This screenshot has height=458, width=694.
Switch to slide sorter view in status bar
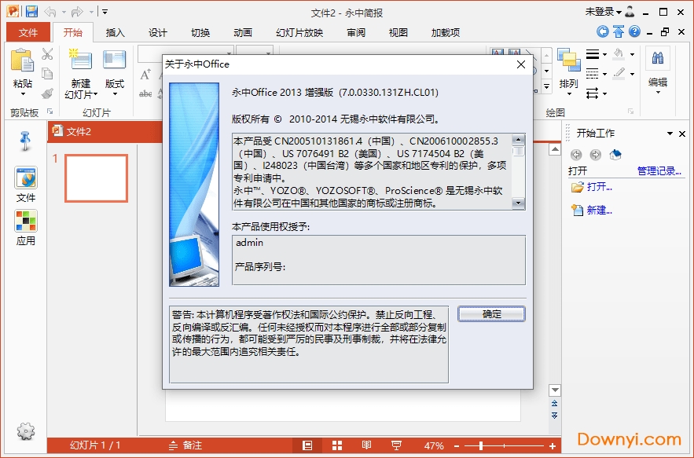tap(337, 445)
